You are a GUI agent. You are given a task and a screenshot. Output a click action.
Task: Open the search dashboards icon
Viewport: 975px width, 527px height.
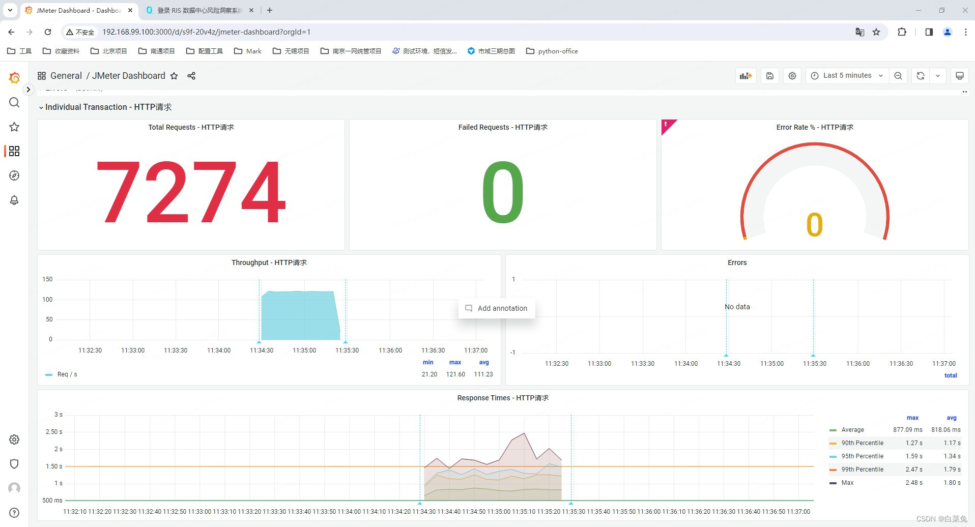click(x=14, y=102)
